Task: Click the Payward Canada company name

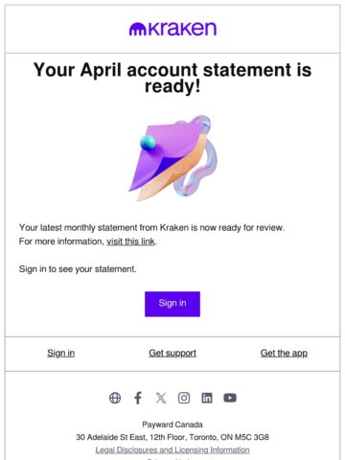Action: (172, 425)
